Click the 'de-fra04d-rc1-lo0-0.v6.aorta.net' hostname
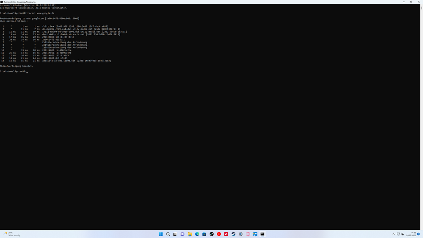423x238 pixels. coord(64,34)
